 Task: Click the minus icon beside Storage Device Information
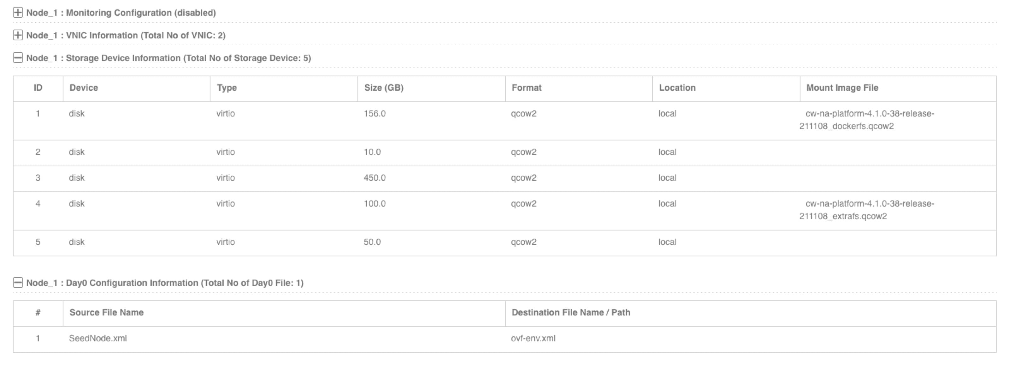pyautogui.click(x=17, y=58)
